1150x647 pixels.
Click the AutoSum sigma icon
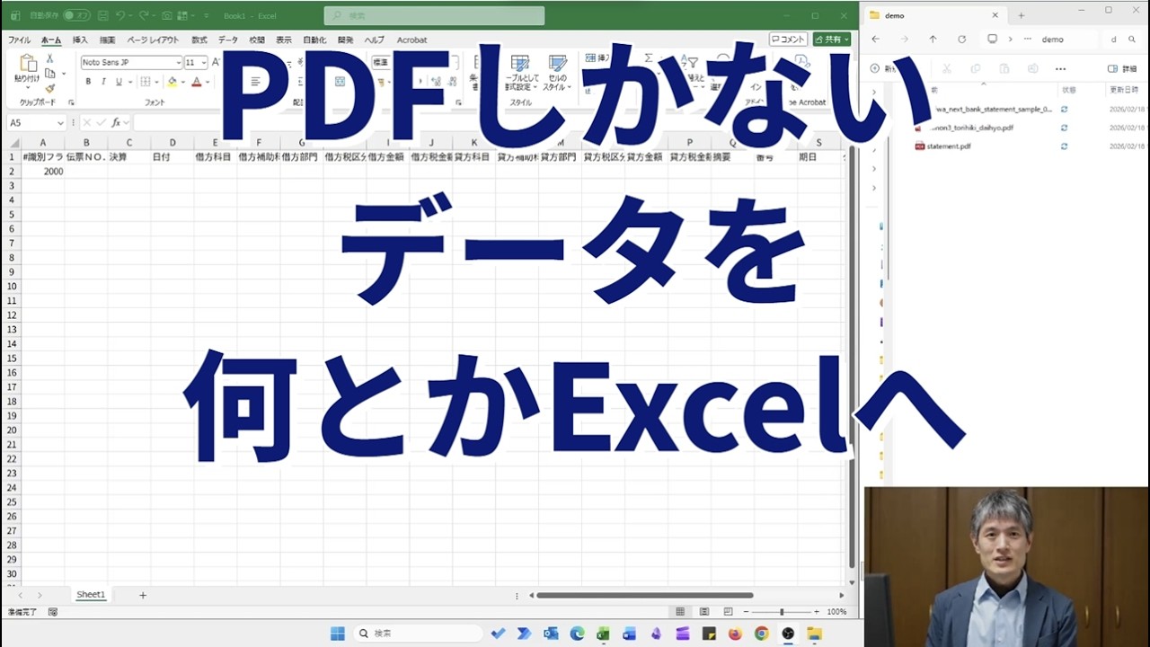(649, 58)
